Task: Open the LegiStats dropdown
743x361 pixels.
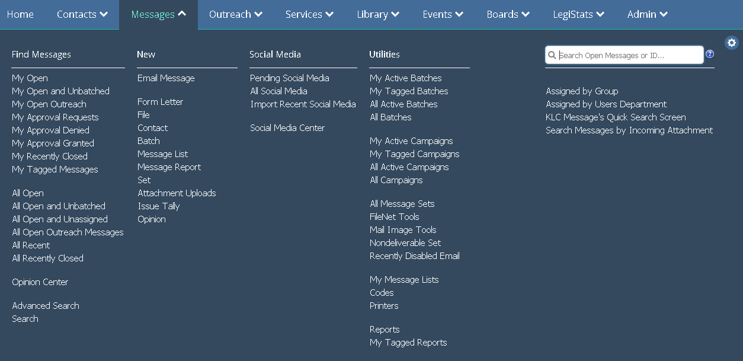Action: 578,14
